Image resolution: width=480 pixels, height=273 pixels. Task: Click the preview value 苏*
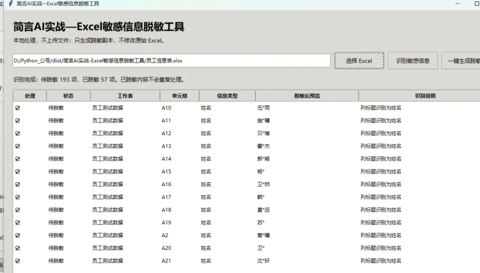click(261, 222)
